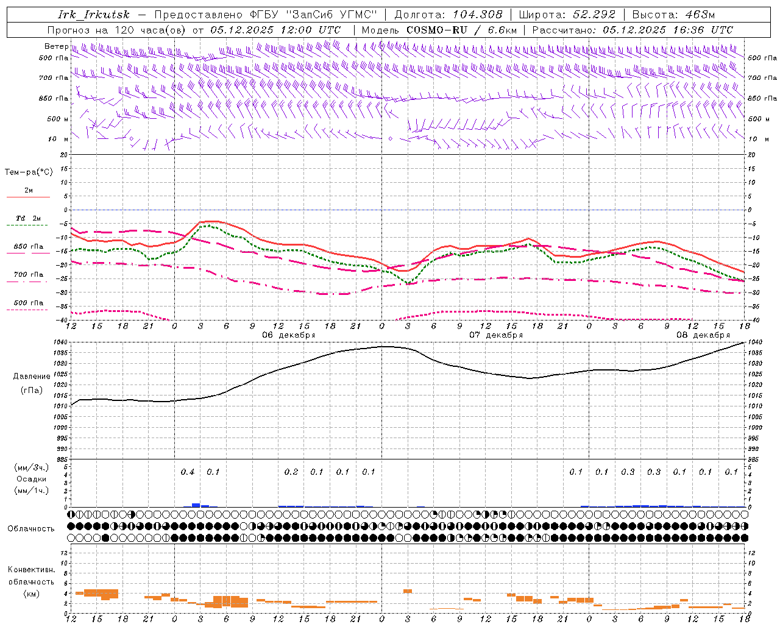Click the 0.2 precipitation amount value
This screenshot has width=780, height=624.
coord(291,472)
